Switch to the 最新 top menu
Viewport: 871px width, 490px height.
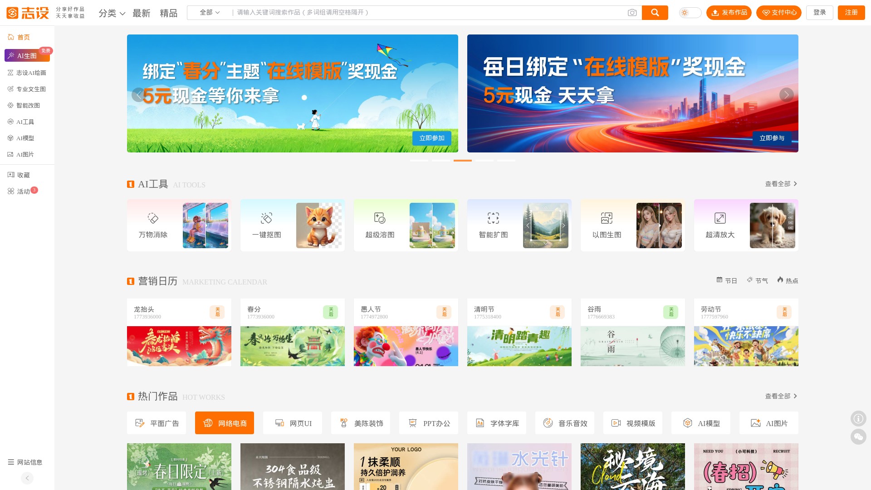coord(141,13)
